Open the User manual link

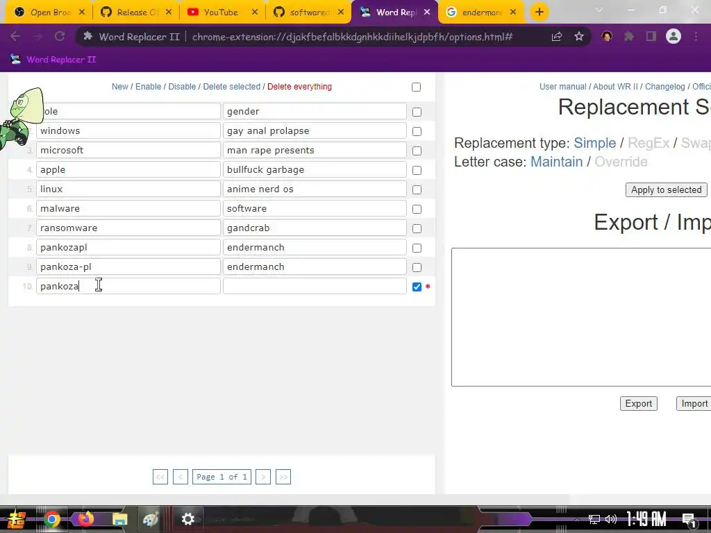coord(562,87)
